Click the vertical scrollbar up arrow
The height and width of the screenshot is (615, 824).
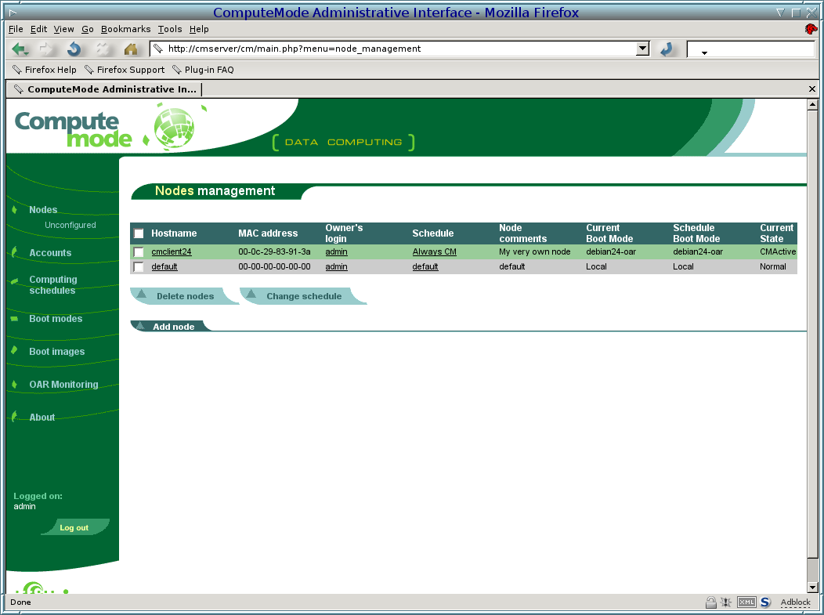pos(812,105)
